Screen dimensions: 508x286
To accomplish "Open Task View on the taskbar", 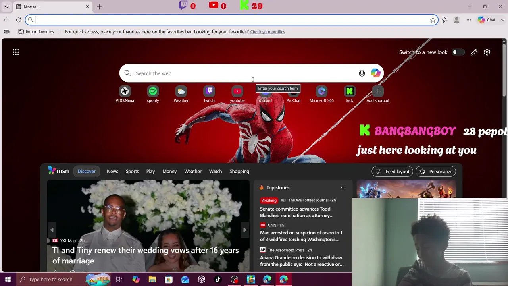I will point(119,280).
